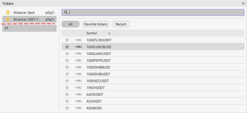The image size is (247, 113).
Task: Click the WLi icon for 1000SHIBUSDT
Action: click(78, 74)
